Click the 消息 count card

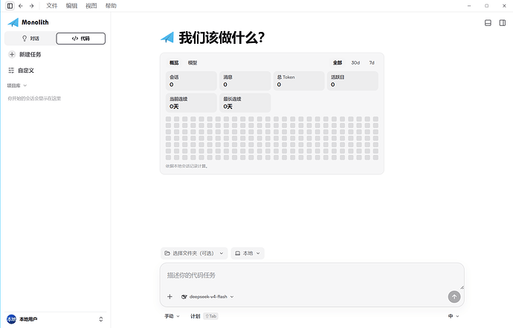(x=245, y=81)
